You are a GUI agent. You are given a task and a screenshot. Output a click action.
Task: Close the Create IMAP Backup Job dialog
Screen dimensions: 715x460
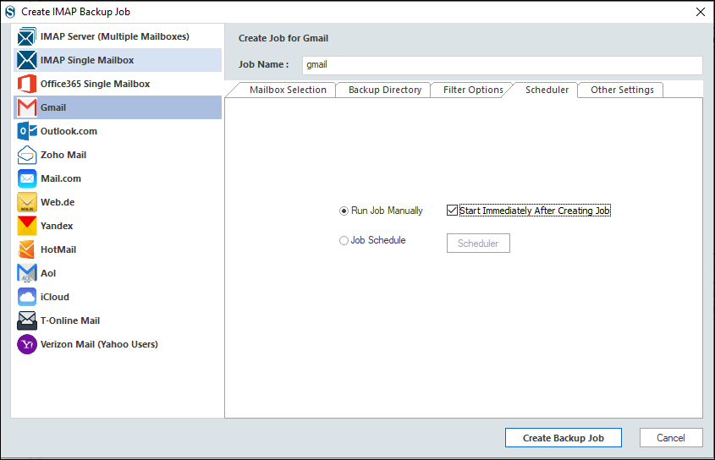701,12
